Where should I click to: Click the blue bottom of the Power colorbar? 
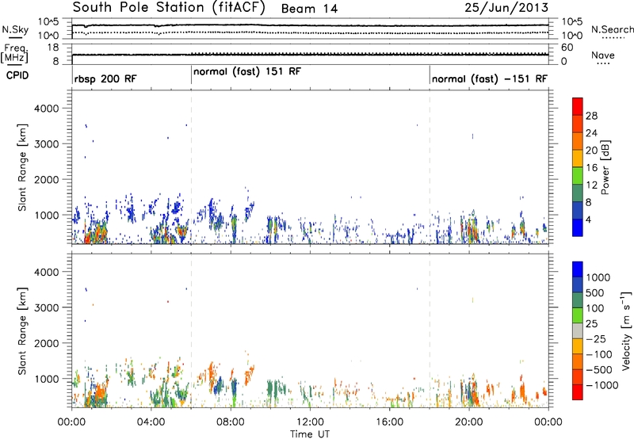(x=578, y=227)
